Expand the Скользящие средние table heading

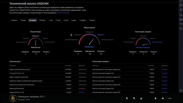coord(101,62)
